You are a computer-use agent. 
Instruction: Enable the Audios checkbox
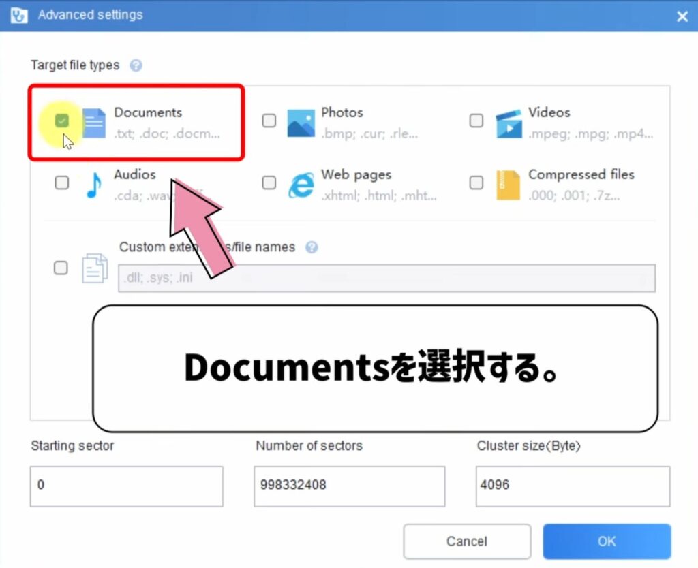pos(61,183)
